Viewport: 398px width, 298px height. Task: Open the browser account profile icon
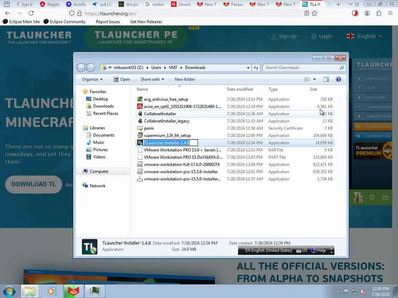367,13
